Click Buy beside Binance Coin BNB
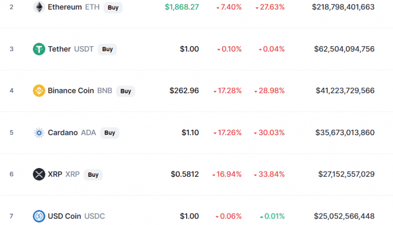The image size is (393, 225). [126, 91]
